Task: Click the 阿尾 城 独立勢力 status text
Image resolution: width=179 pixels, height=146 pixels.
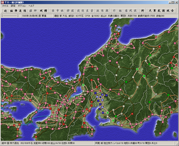Action: [x=104, y=143]
